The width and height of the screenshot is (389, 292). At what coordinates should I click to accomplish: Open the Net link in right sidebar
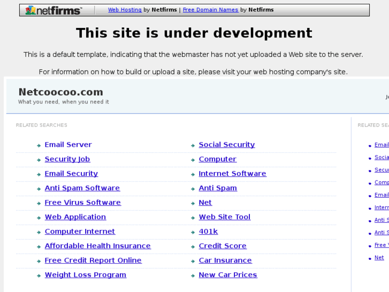coord(379,258)
